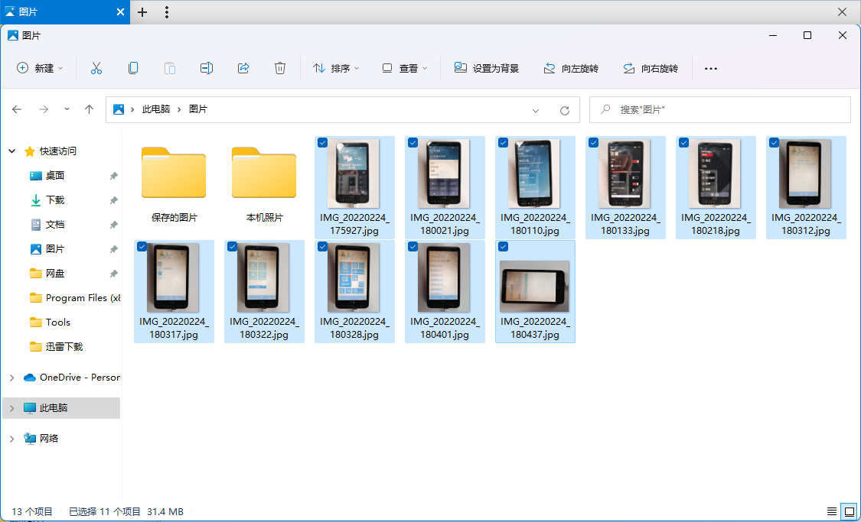Uncheck the IMG_20220224_175927.jpg checkbox
Image resolution: width=861 pixels, height=522 pixels.
coord(323,143)
